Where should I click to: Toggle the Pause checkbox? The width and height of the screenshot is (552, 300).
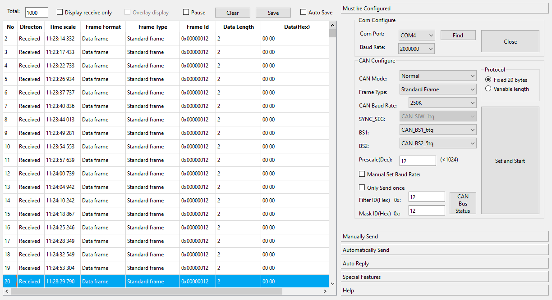tap(186, 13)
